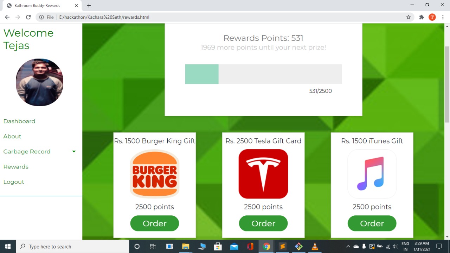This screenshot has width=450, height=253.
Task: Open the Chrome extensions puzzle icon
Action: point(422,17)
